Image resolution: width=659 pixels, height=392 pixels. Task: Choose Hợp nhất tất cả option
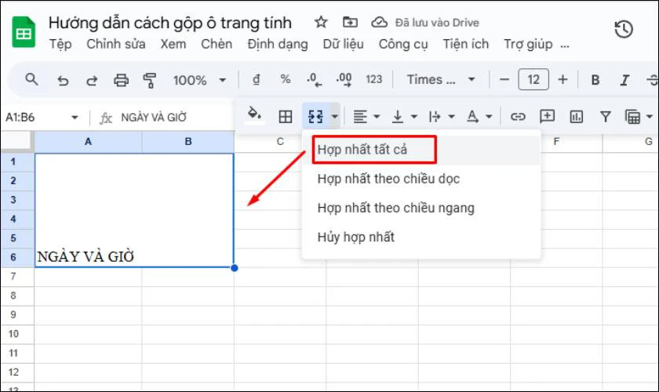point(362,148)
